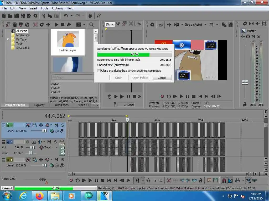
Task: Open the File menu
Action: coord(4,8)
